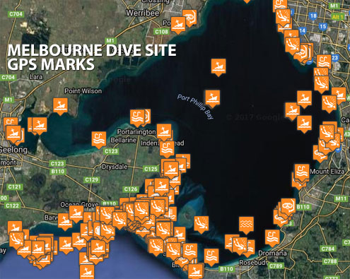
Task: Open the pier marker beside route 23 shield
Action: click(324, 61)
